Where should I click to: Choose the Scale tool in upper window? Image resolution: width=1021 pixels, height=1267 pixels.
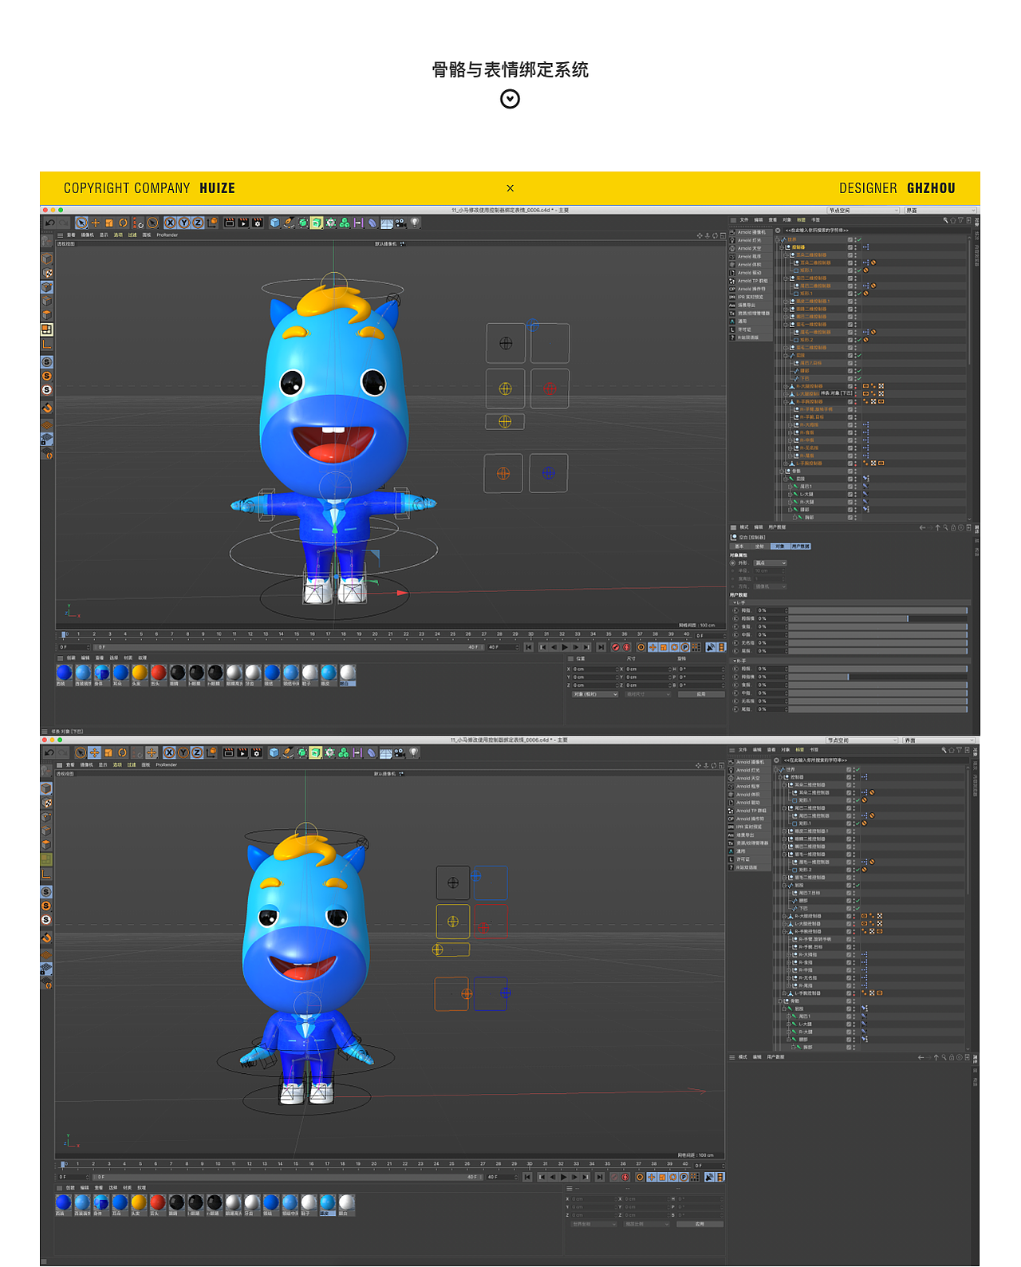(x=109, y=223)
